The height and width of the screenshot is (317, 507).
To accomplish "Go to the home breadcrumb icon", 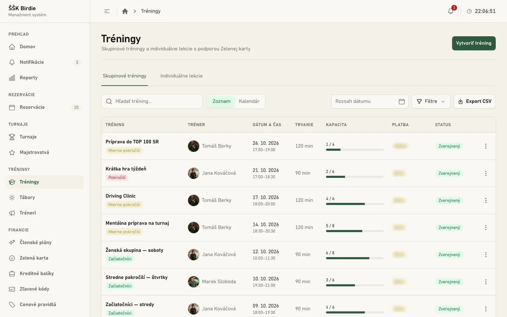I will (x=125, y=11).
